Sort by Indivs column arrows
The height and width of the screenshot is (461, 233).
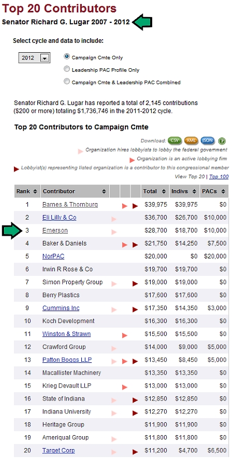194,191
